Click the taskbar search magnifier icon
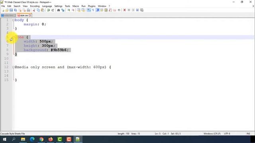This screenshot has height=143, width=255. 14,139
